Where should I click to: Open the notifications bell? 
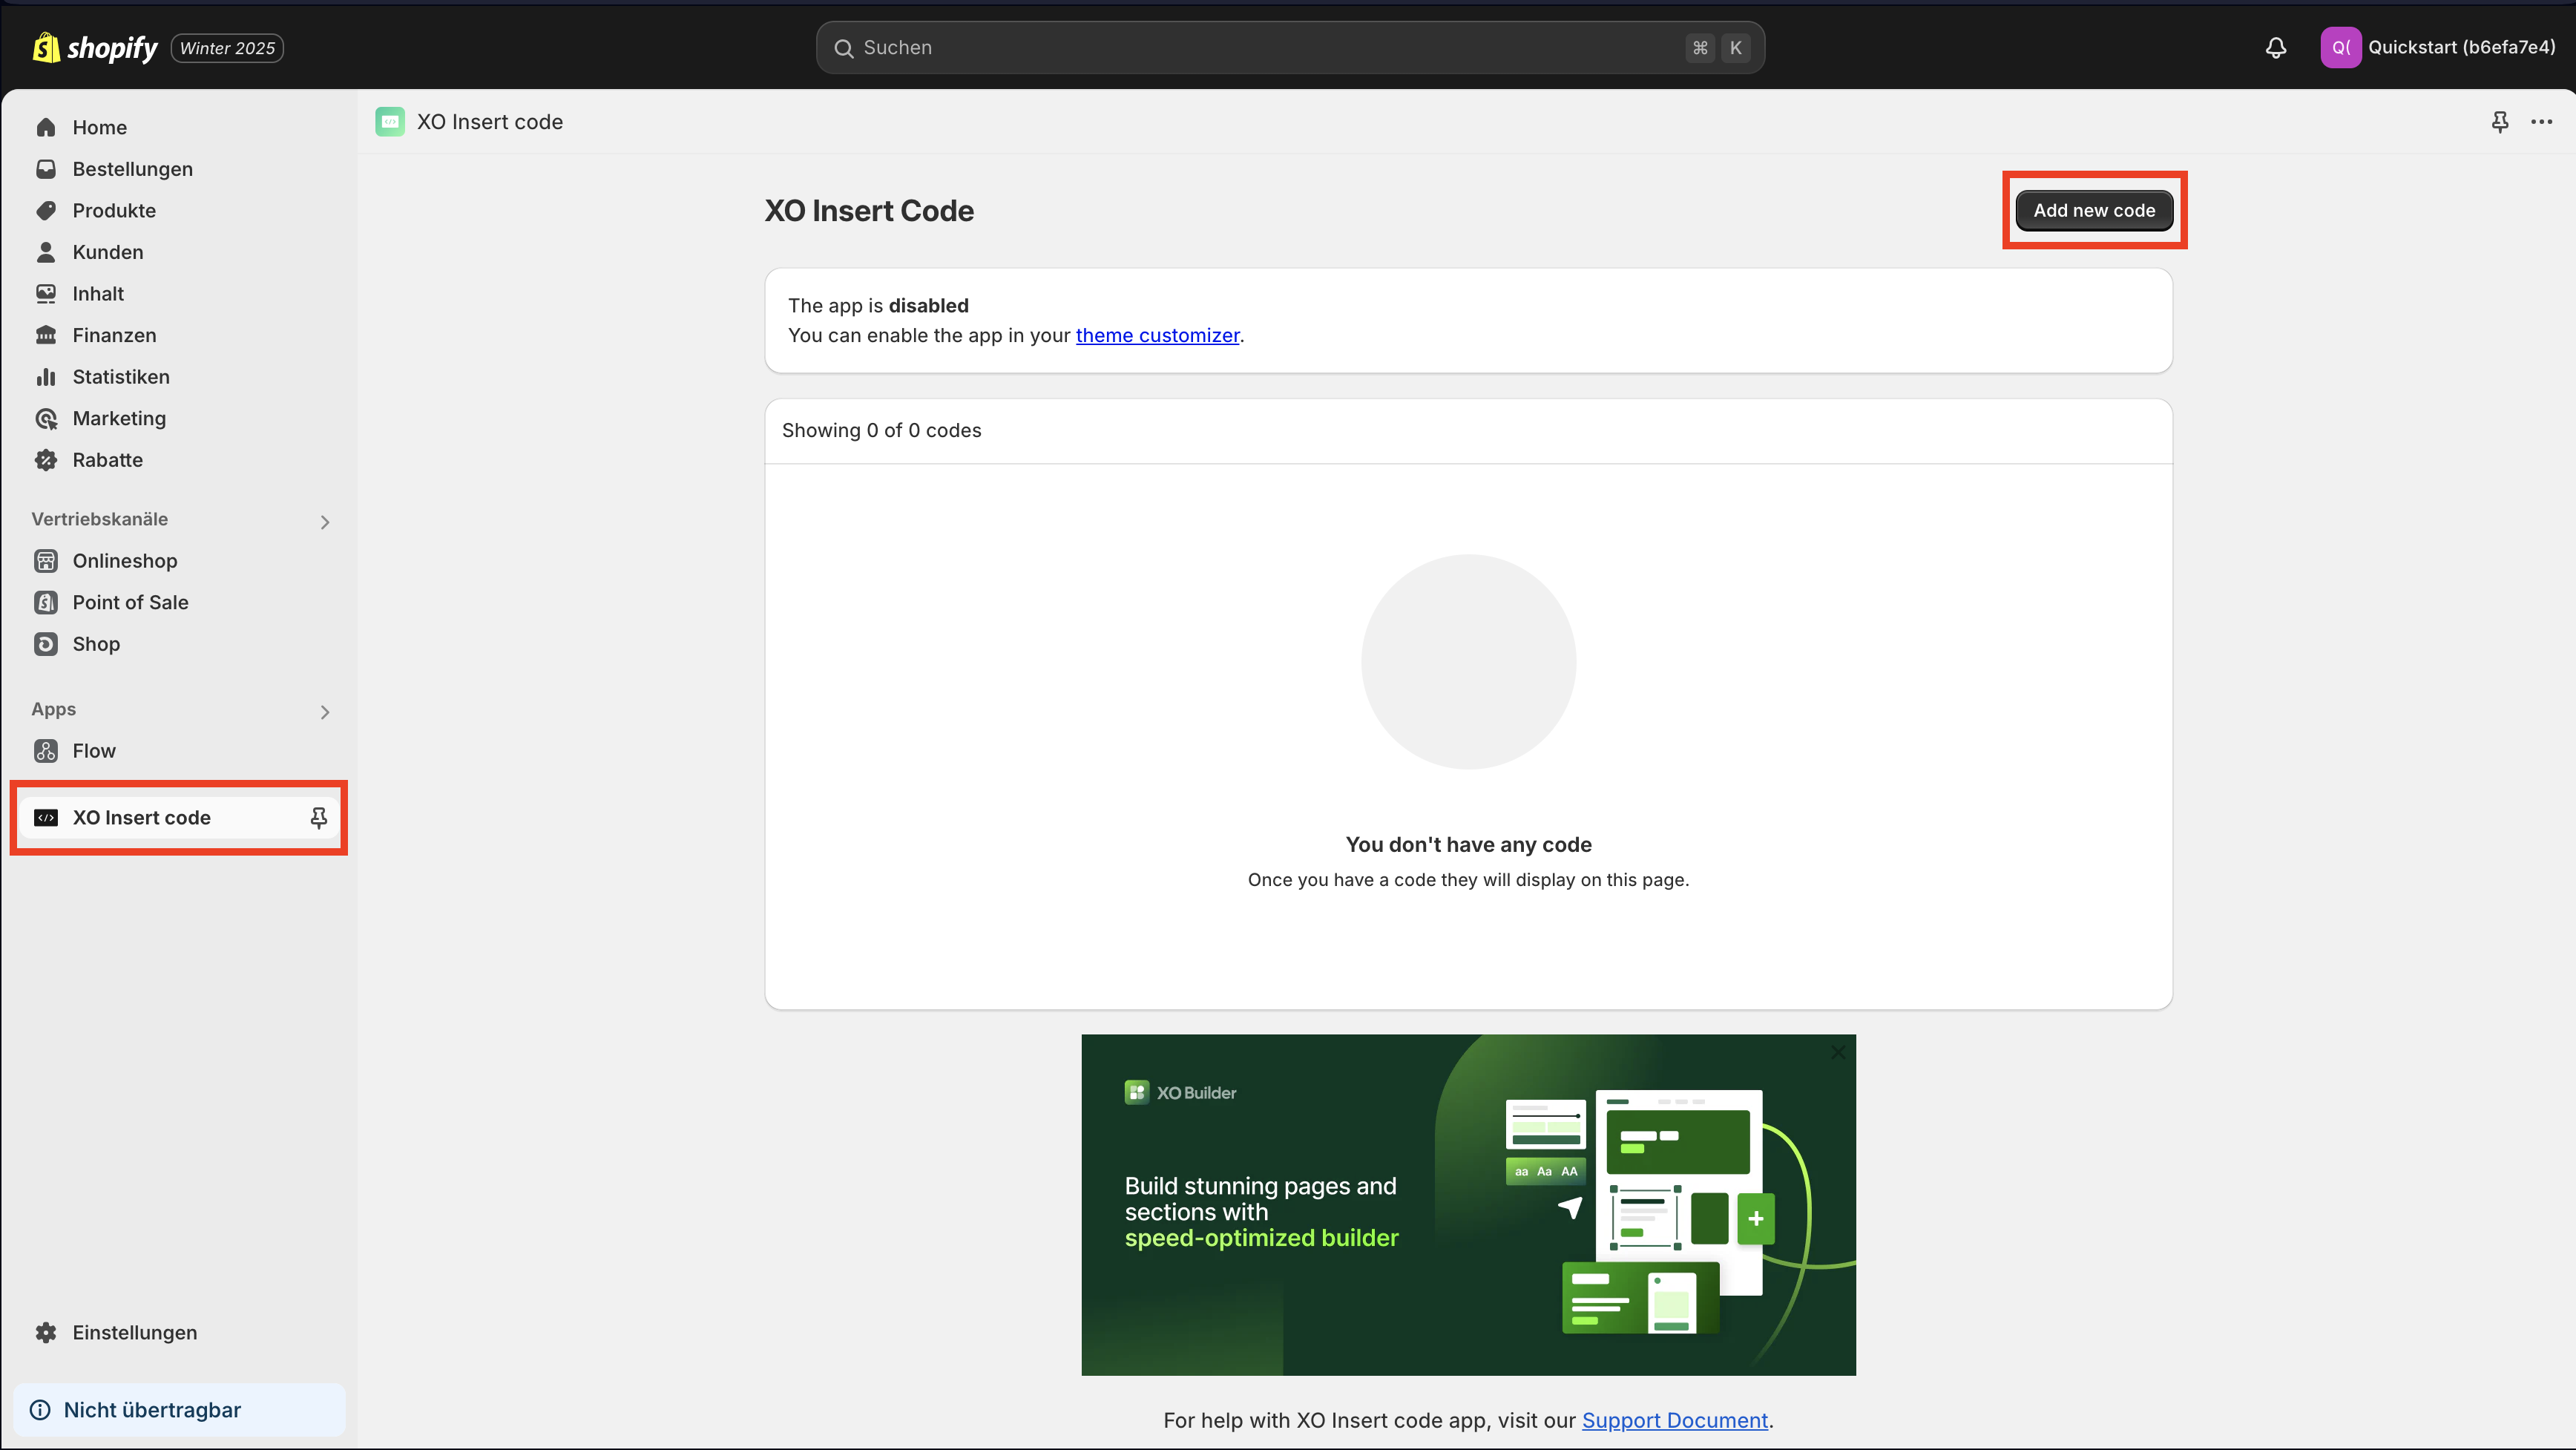coord(2276,47)
